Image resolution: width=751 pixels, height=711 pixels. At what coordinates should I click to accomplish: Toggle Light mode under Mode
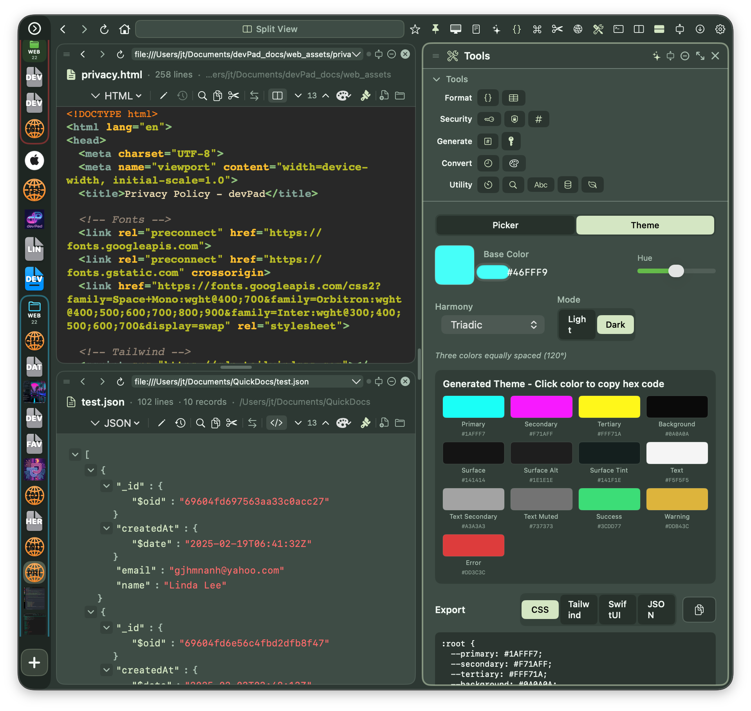576,324
